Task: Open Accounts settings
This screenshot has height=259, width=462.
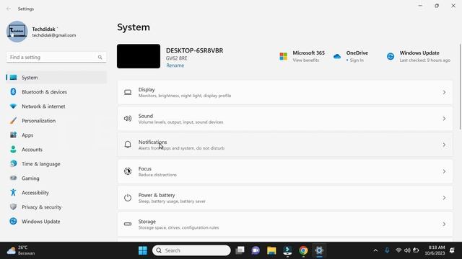Action: tap(56, 150)
